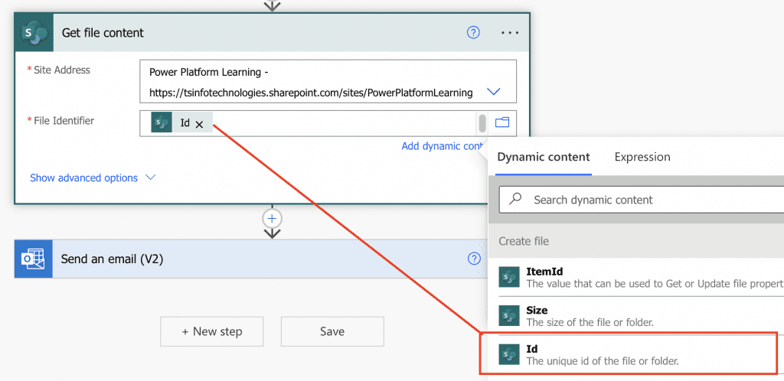Remove the Id token from File Identifier
Image resolution: width=784 pixels, height=381 pixels.
[x=199, y=125]
